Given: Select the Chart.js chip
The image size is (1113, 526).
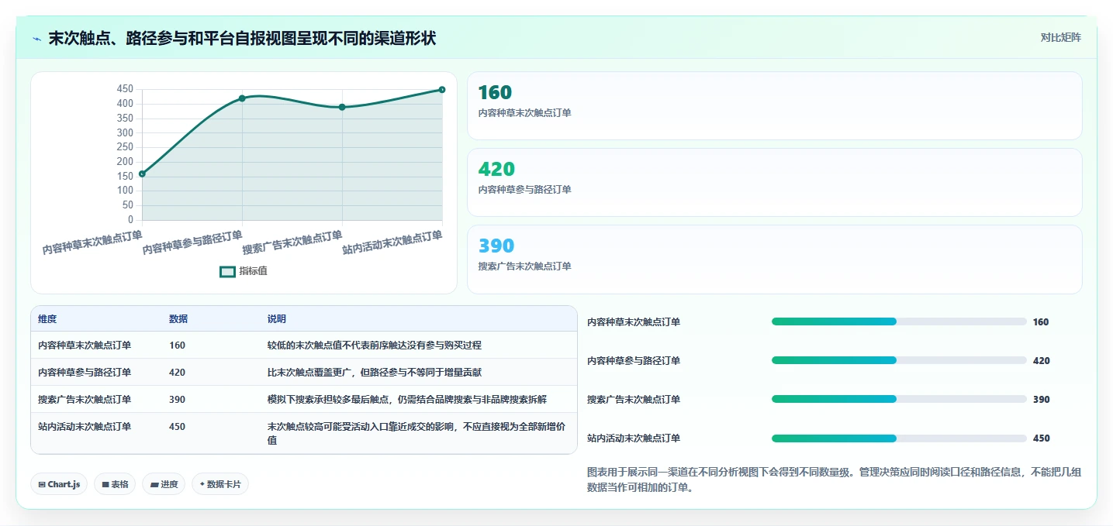Looking at the screenshot, I should pyautogui.click(x=59, y=484).
